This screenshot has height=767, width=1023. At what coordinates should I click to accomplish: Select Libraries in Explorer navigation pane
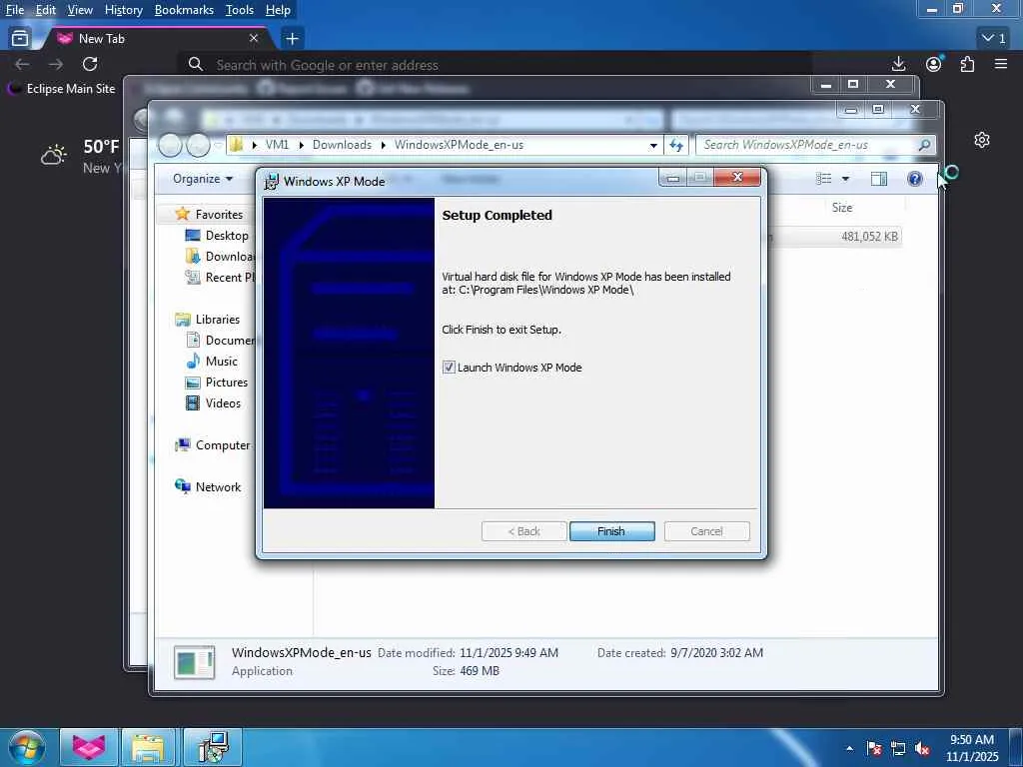click(208, 320)
